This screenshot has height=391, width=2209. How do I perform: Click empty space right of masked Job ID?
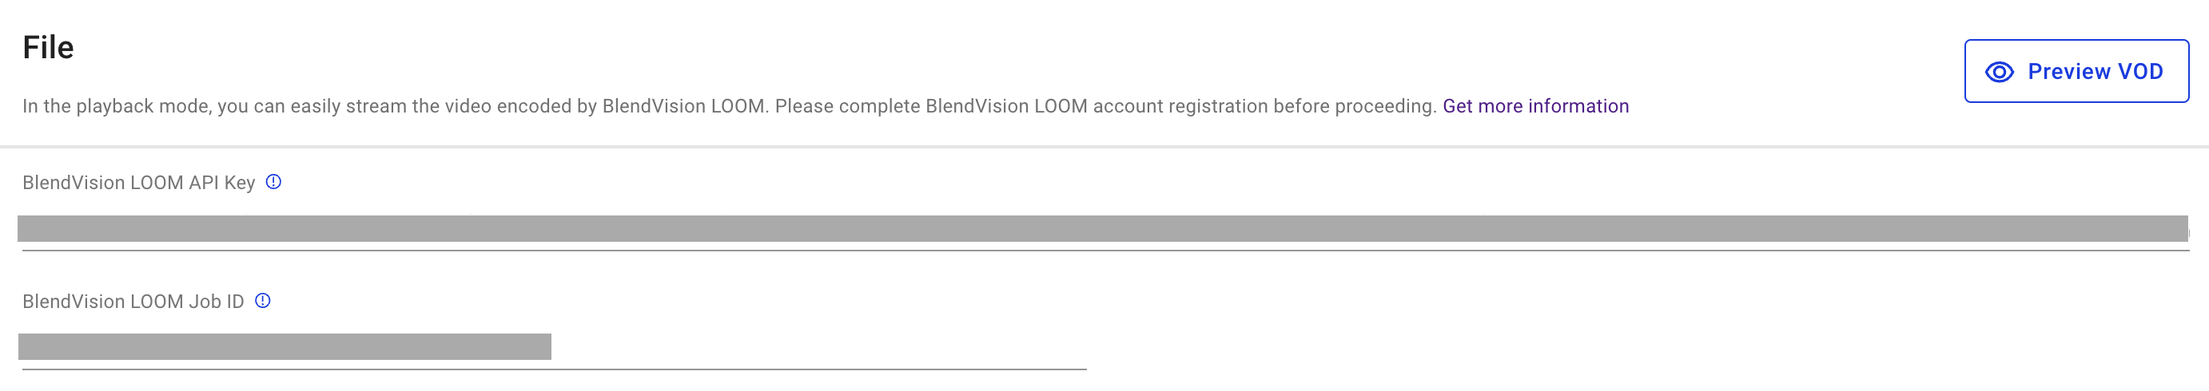pyautogui.click(x=814, y=346)
